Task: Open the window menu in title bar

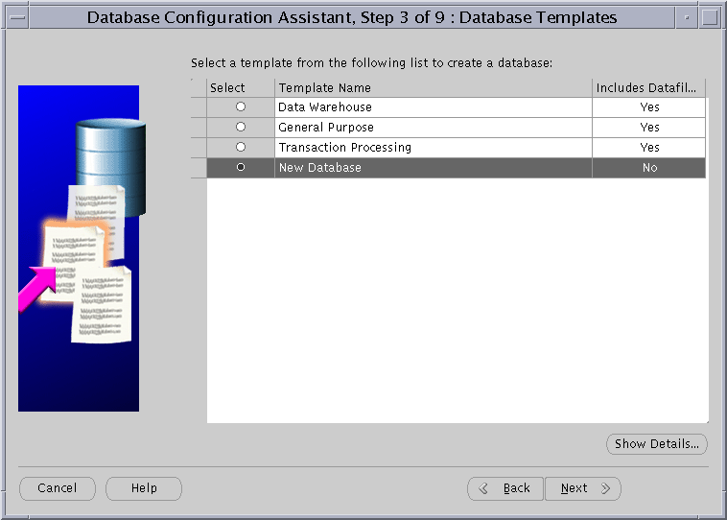Action: tap(16, 17)
